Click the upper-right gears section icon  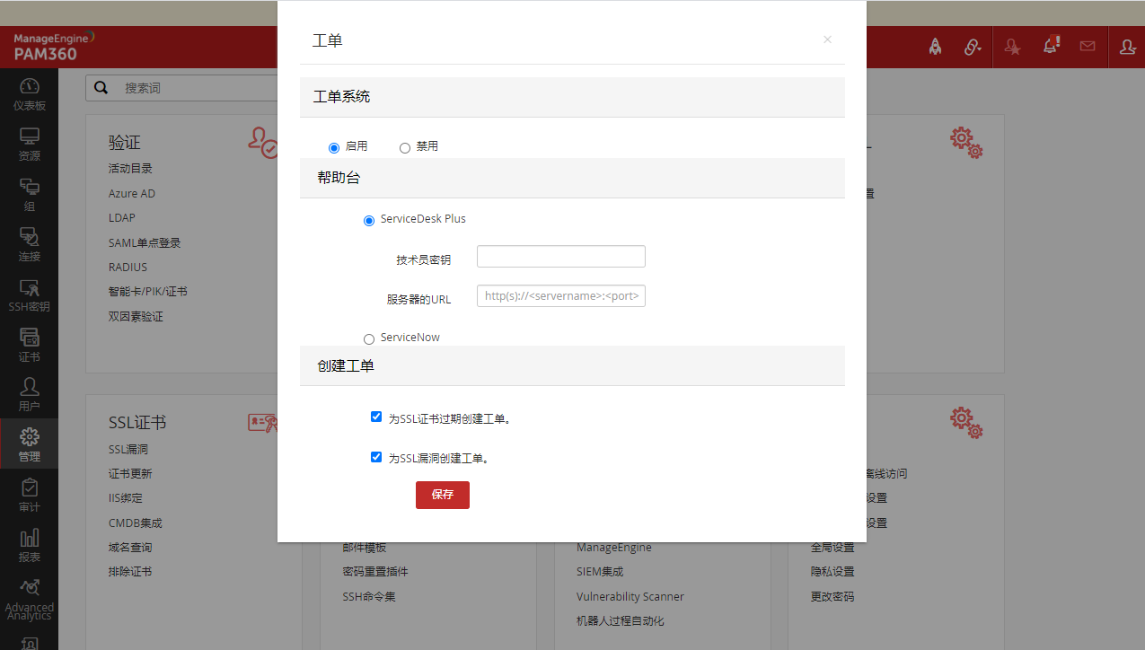966,144
